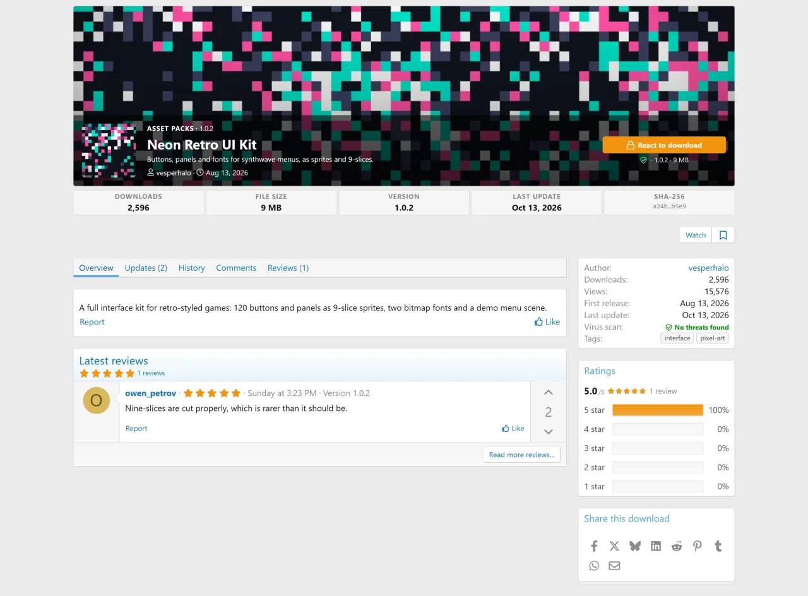This screenshot has height=596, width=808.
Task: Bookmark this resource with the bookmark icon
Action: click(x=723, y=235)
